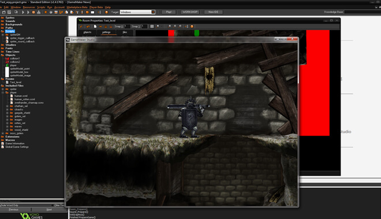The height and width of the screenshot is (219, 381).
Task: Click first zoom magnifier in Room Properties toolbar
Action: (170, 26)
